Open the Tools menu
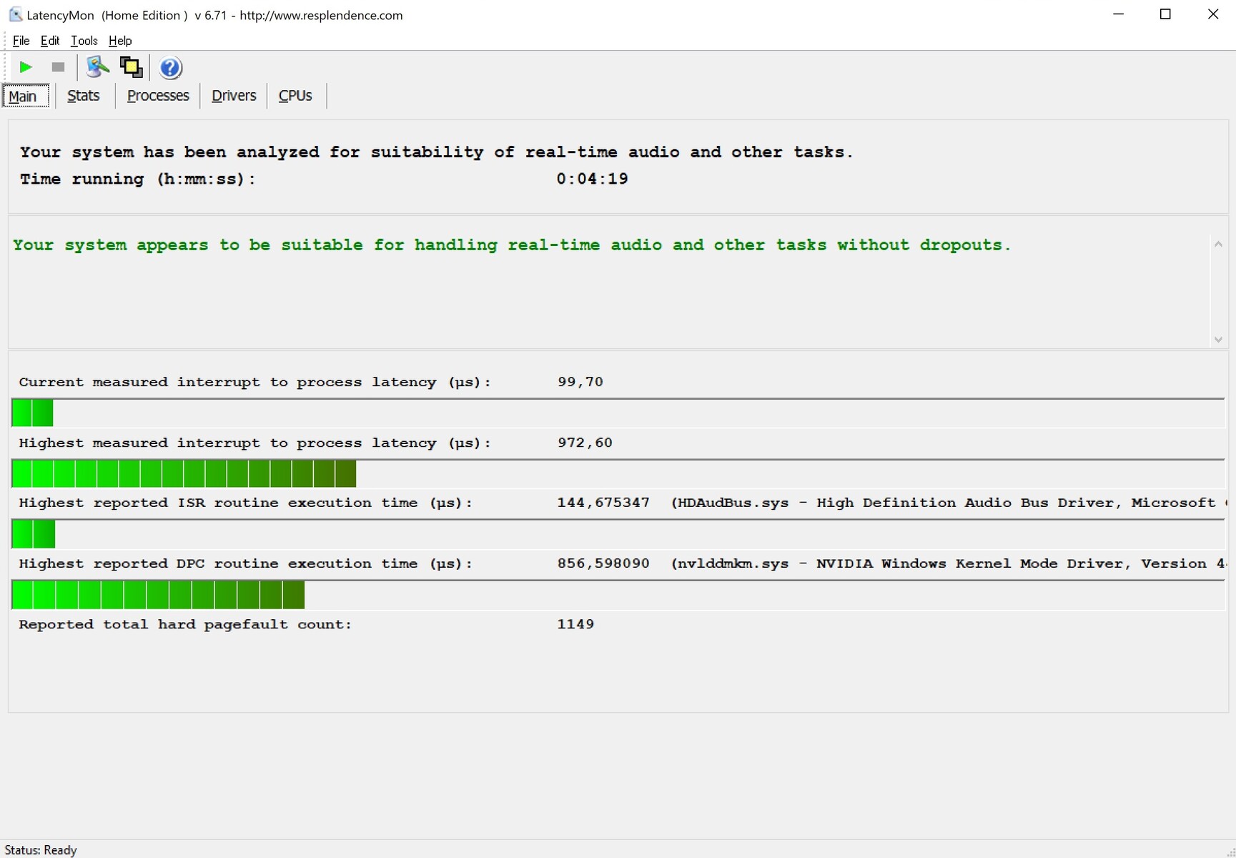The width and height of the screenshot is (1236, 858). click(x=84, y=41)
